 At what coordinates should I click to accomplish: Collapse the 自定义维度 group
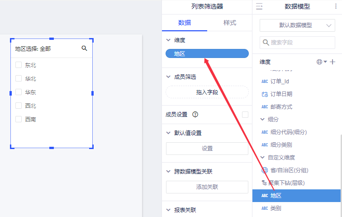pos(263,158)
